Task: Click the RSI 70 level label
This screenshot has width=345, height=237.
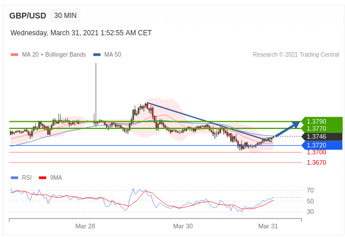Action: click(310, 190)
